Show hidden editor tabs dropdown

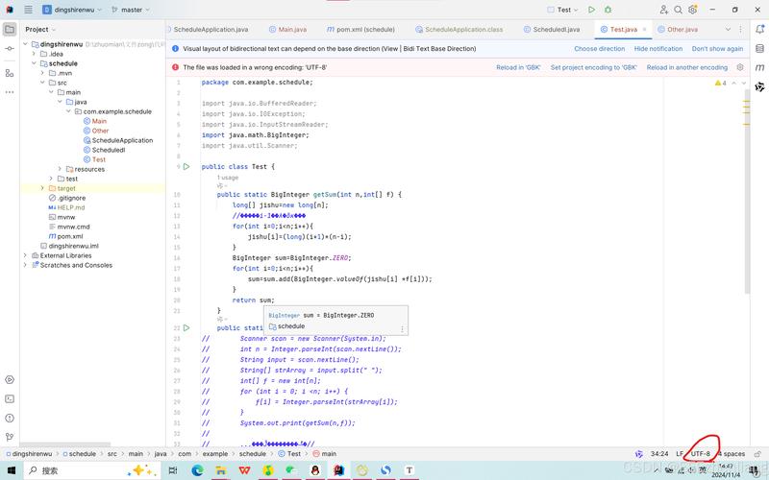point(728,30)
